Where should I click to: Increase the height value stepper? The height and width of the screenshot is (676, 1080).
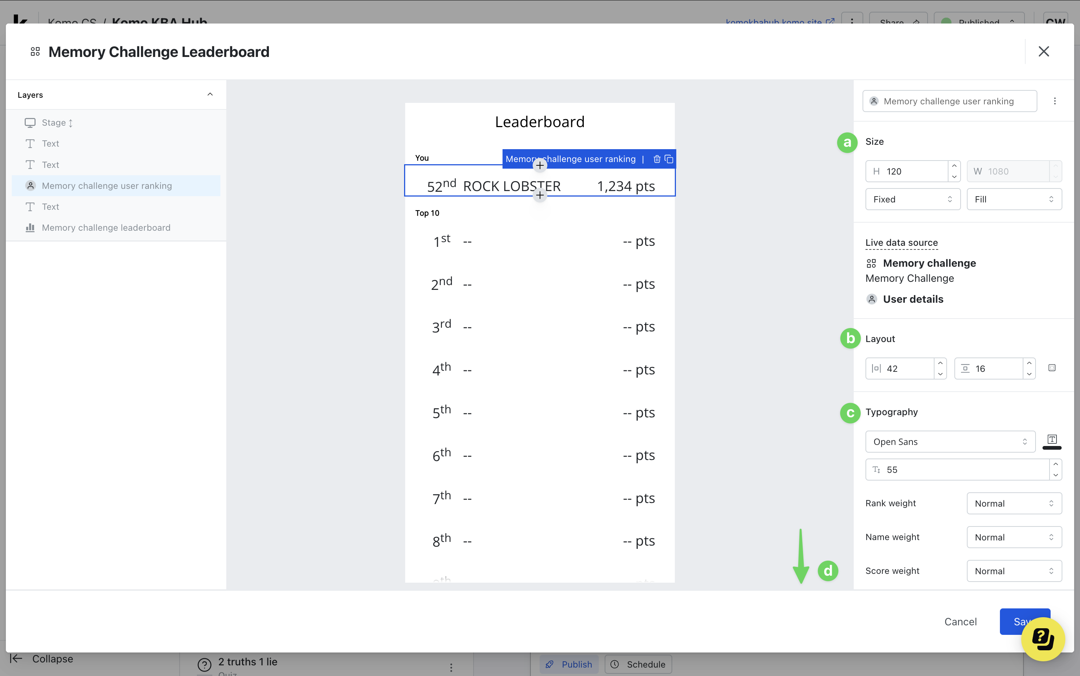tap(954, 166)
